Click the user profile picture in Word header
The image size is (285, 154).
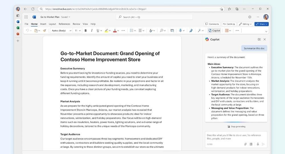266,17
